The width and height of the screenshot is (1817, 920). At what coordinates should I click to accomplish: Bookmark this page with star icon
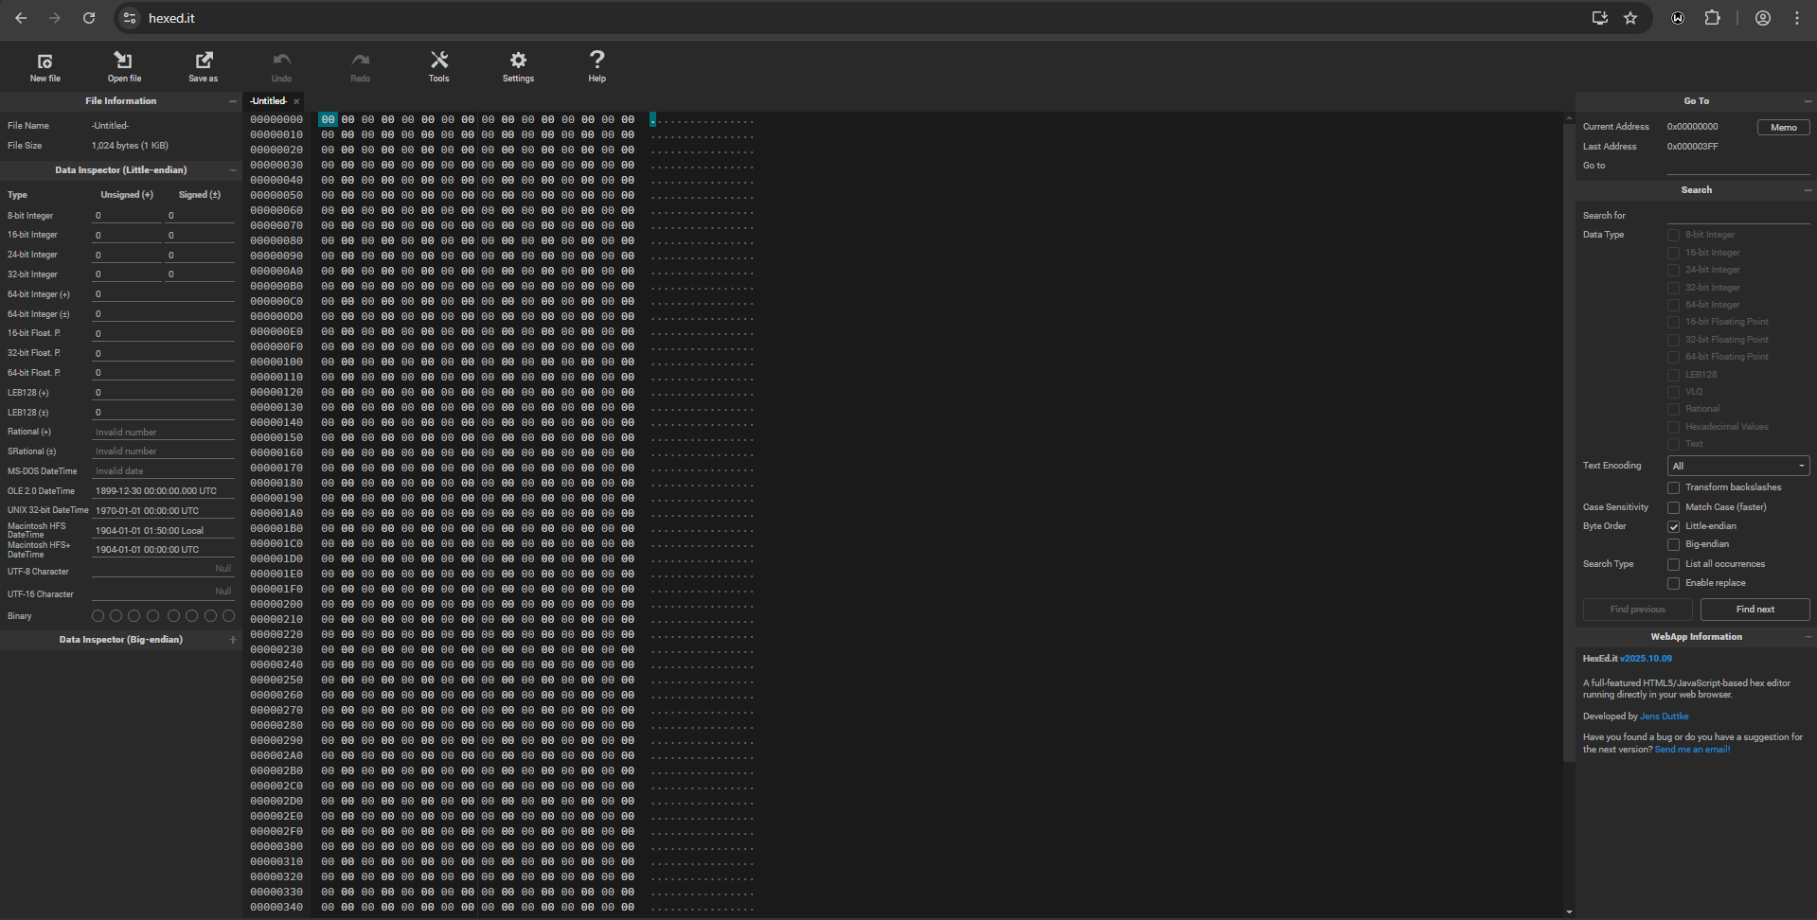(1630, 18)
